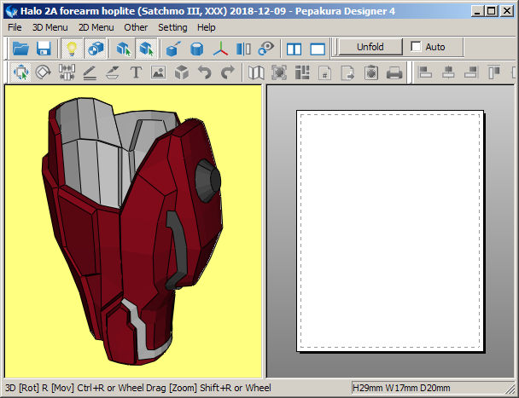
Task: Open the Setting menu
Action: 172,27
